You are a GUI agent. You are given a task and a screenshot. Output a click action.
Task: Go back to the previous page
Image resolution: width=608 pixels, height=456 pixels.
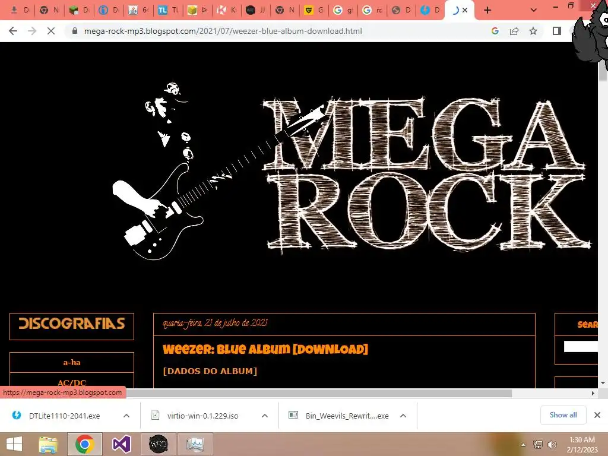[13, 31]
